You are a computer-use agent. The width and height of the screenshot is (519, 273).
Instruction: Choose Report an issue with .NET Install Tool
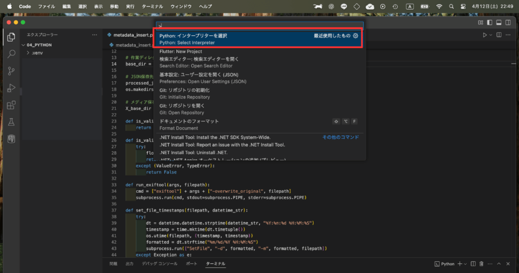[x=261, y=145]
